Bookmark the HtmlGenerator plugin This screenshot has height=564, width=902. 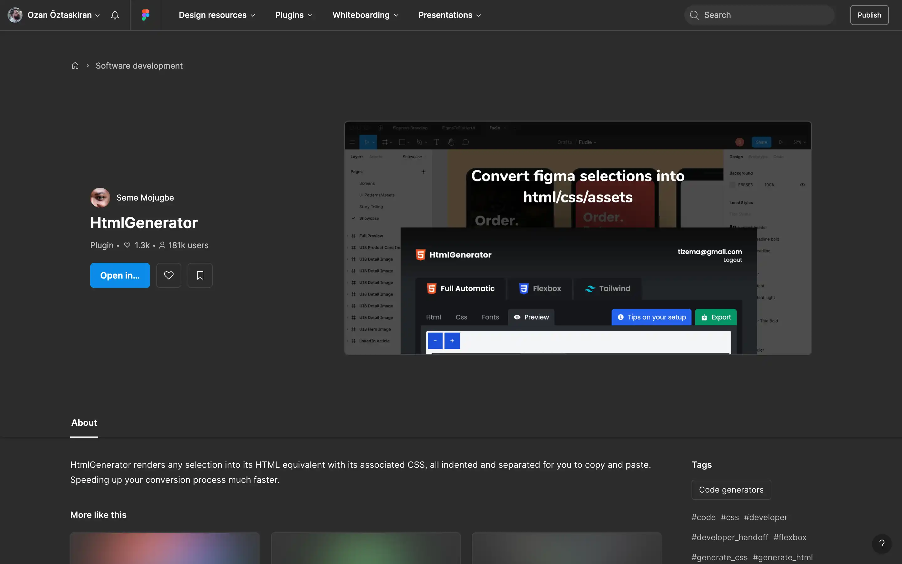coord(200,275)
